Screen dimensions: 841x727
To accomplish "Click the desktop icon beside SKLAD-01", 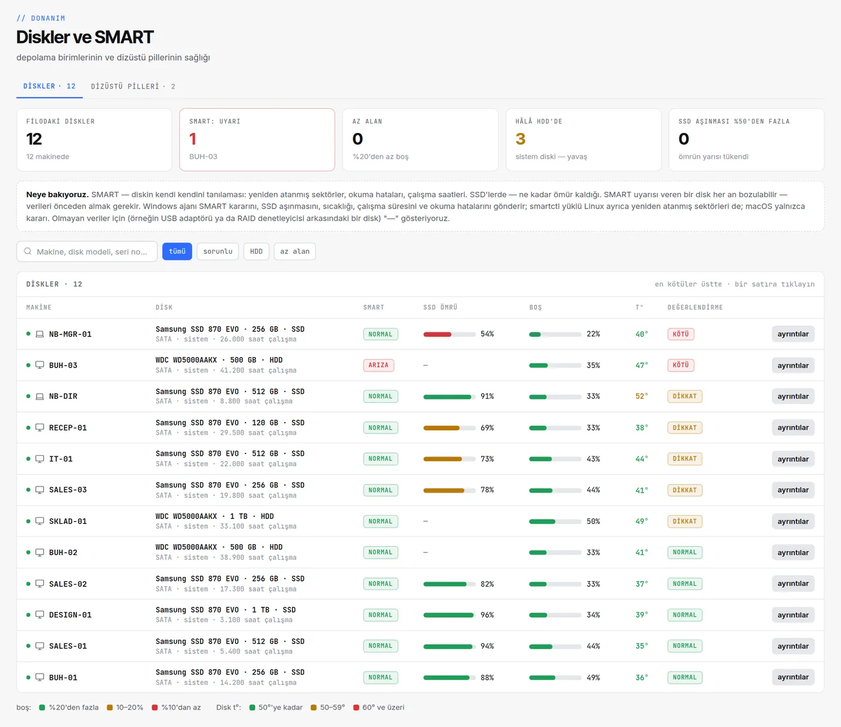I will [x=40, y=521].
